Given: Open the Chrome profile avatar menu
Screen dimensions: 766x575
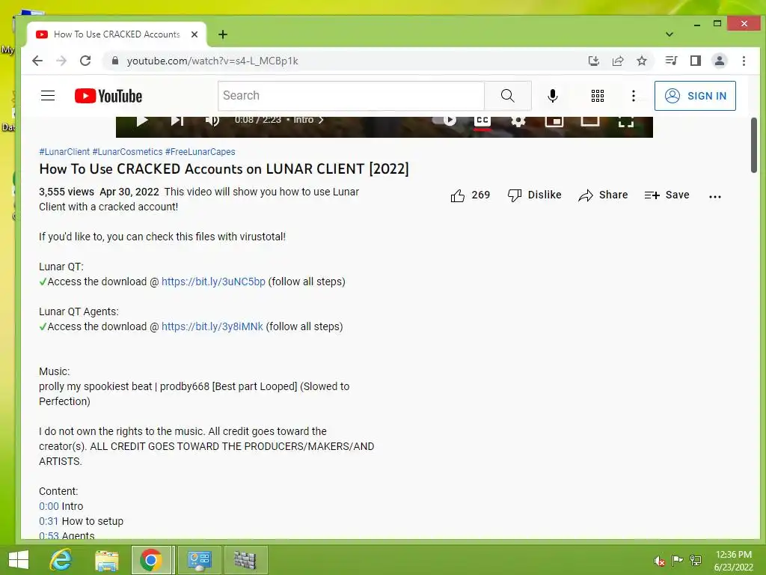Looking at the screenshot, I should point(720,61).
